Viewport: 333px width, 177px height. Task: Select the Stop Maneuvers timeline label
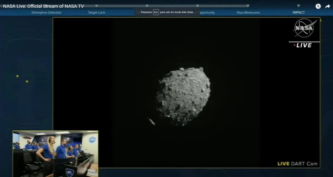click(x=248, y=13)
